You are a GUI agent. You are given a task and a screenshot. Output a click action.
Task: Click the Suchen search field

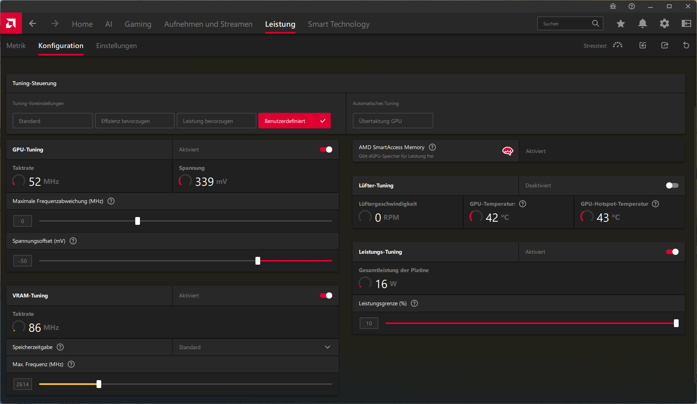click(570, 23)
